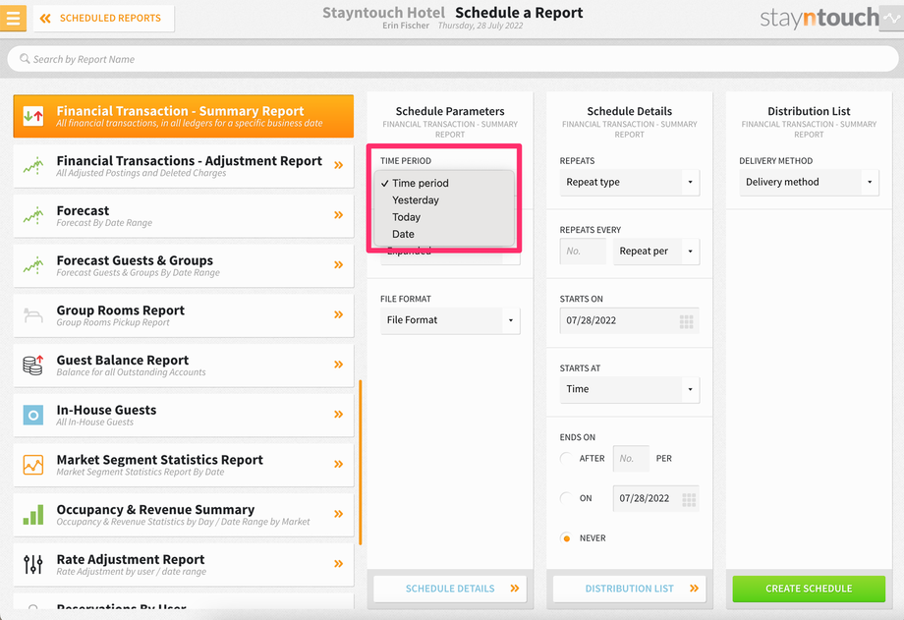Click the orange report list scrollbar
The height and width of the screenshot is (620, 904).
361,462
